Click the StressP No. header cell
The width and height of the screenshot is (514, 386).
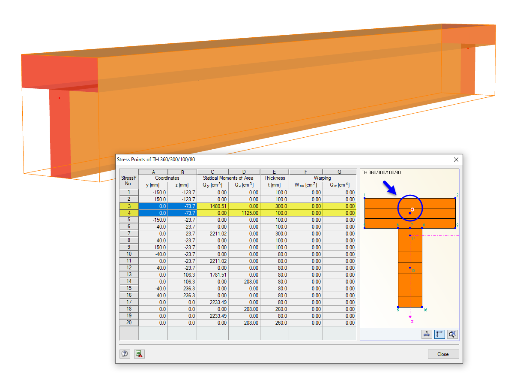pyautogui.click(x=129, y=179)
